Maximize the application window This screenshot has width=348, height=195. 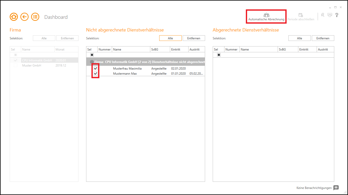[x=335, y=7]
